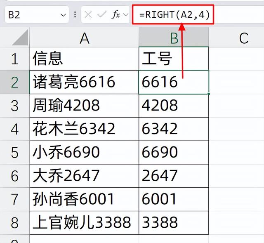Open the fx insert function button
The height and width of the screenshot is (243, 264).
[x=116, y=14]
